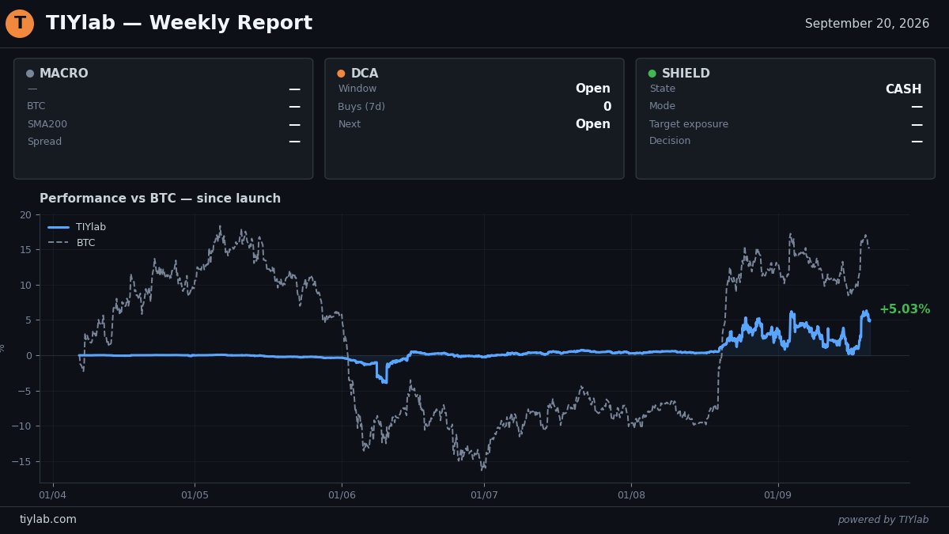Click the State value CASH
The image size is (949, 534).
[x=903, y=89]
